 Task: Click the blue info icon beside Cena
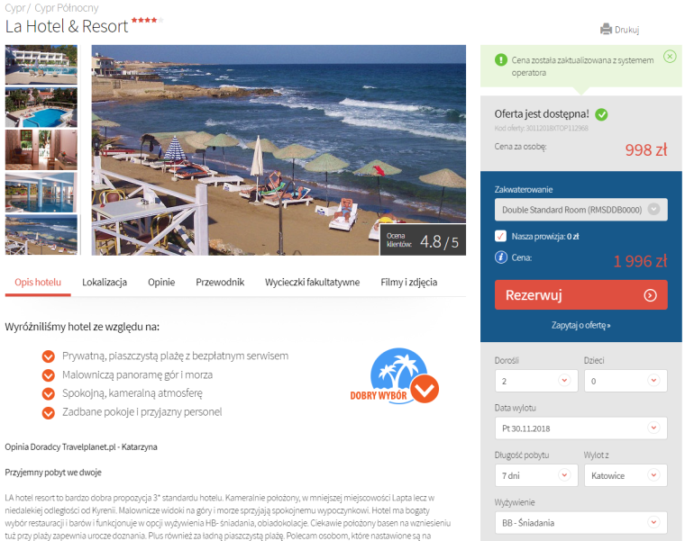pos(500,257)
